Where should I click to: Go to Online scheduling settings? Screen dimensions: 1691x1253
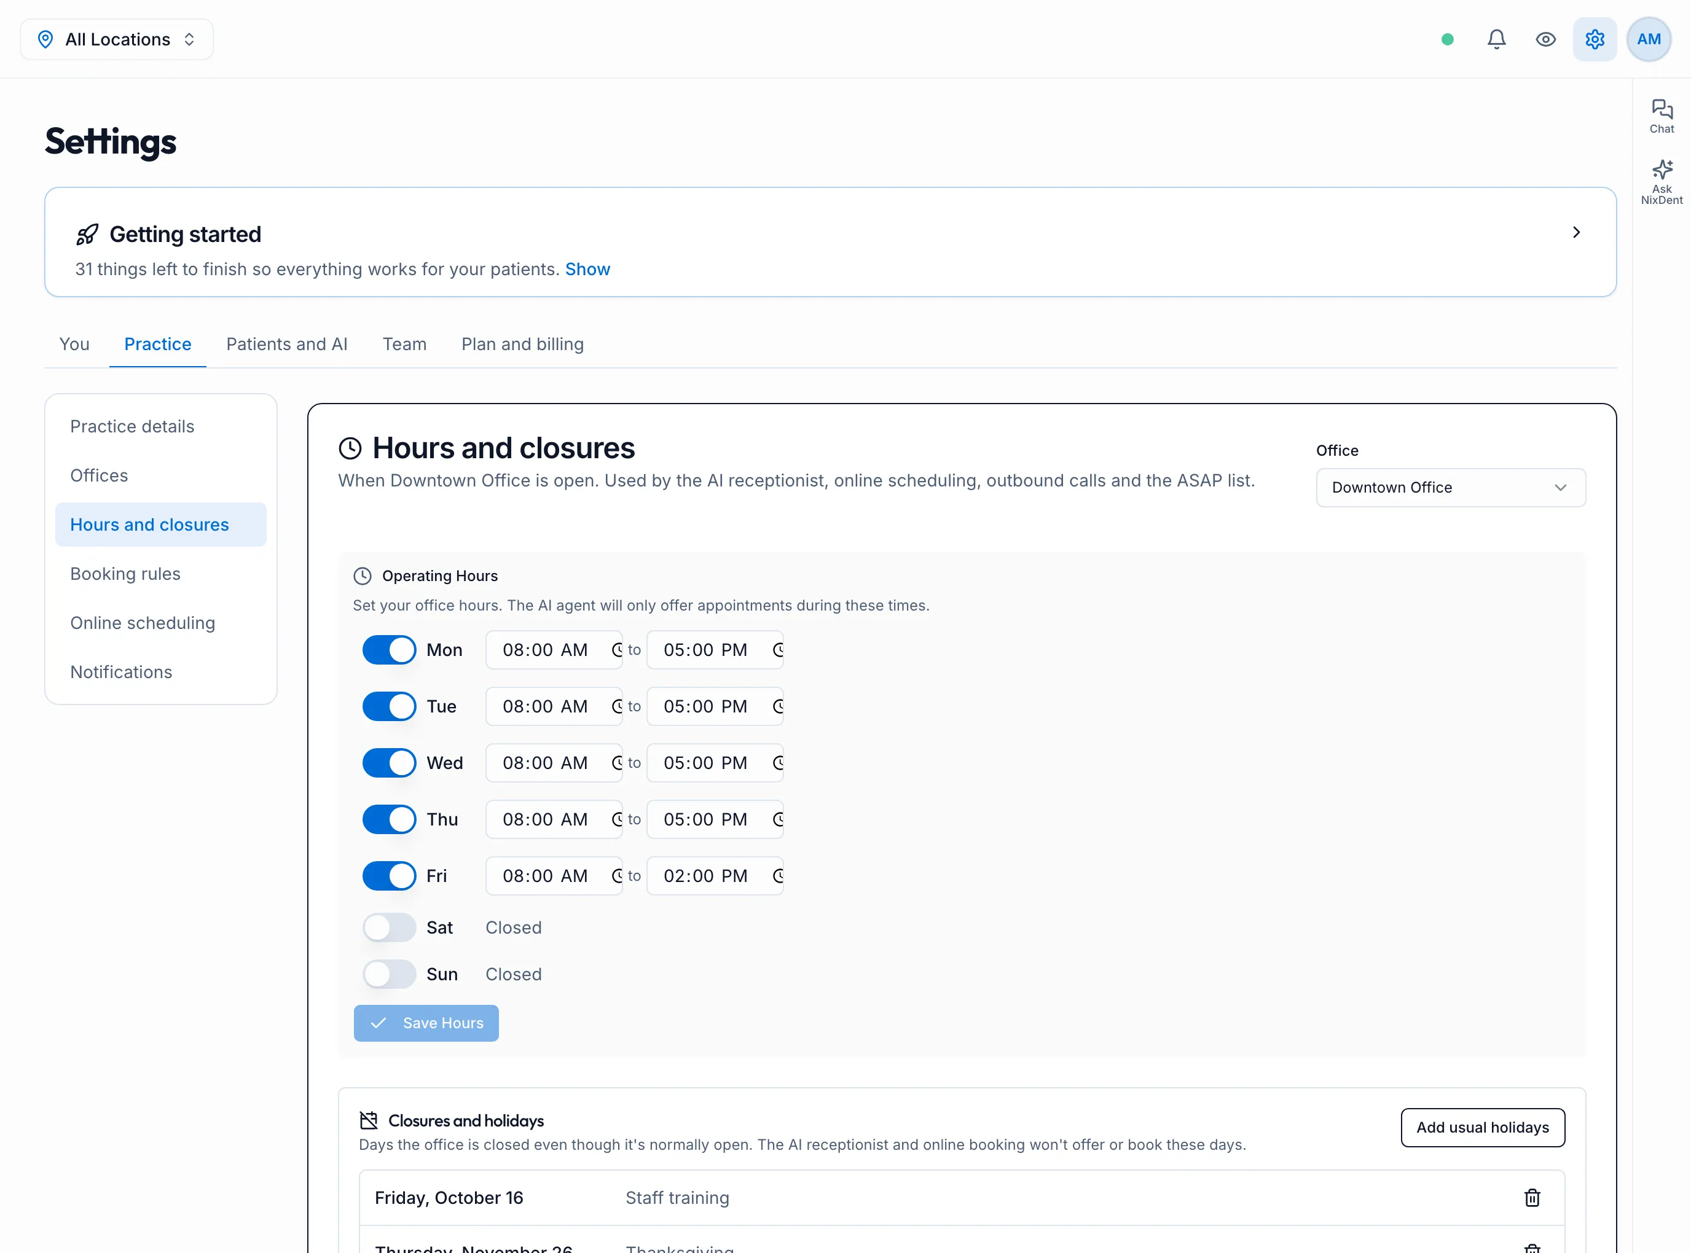click(161, 623)
